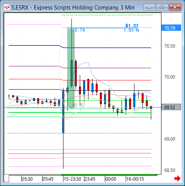Click the 16-00:15 time label
Screen dimensions: 185x186
click(135, 179)
